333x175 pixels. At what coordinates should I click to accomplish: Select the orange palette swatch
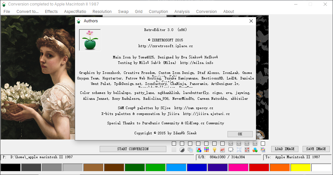[x=280, y=167]
